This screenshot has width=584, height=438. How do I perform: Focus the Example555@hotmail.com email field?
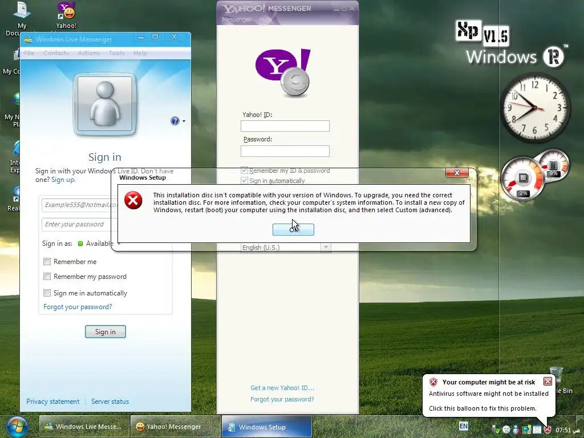pyautogui.click(x=80, y=205)
